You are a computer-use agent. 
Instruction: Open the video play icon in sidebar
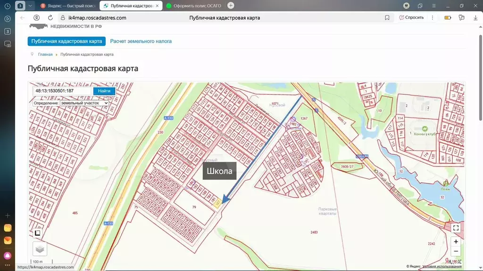coord(8,19)
